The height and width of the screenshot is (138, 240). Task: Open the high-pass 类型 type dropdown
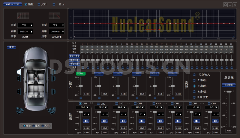point(25,25)
